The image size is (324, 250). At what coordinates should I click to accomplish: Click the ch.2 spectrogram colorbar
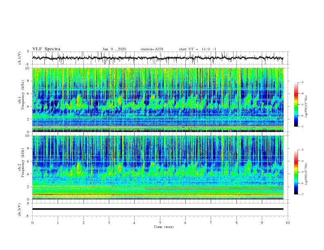click(x=296, y=172)
